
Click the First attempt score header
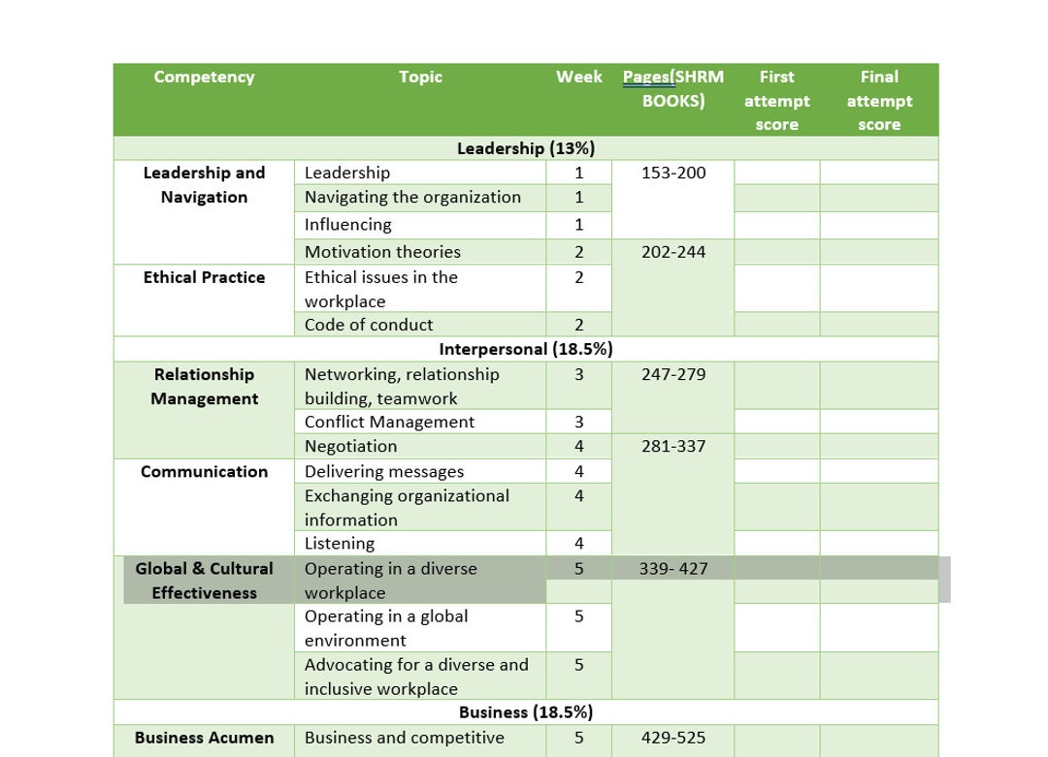coord(776,100)
